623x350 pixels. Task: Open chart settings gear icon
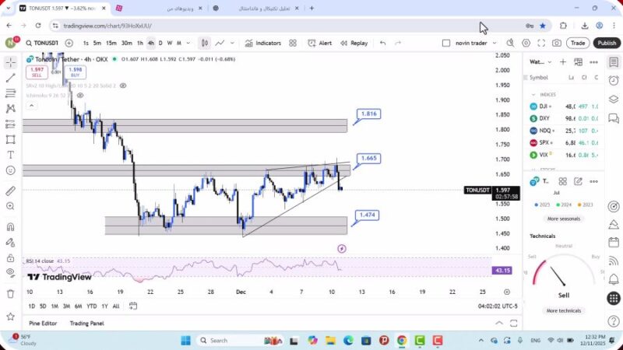coord(526,44)
